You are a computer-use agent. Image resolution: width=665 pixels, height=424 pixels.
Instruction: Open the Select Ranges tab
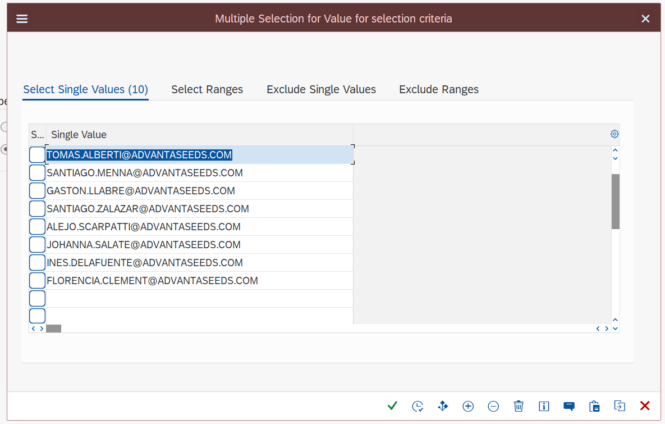point(207,89)
